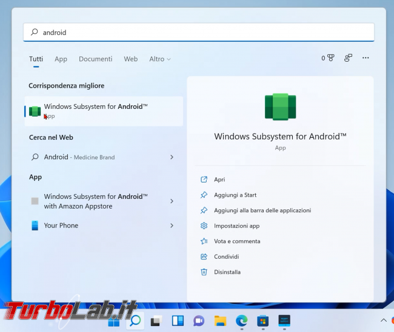394x332 pixels.
Task: Open Microsoft Store from the taskbar
Action: (263, 321)
